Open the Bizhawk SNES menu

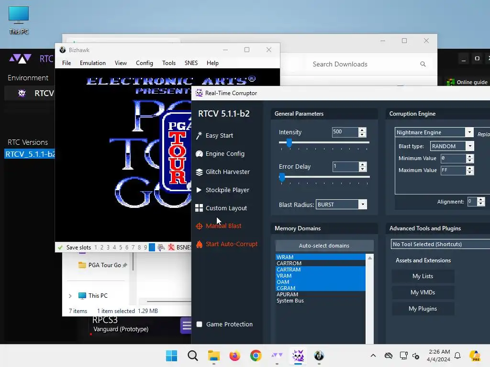coord(191,63)
